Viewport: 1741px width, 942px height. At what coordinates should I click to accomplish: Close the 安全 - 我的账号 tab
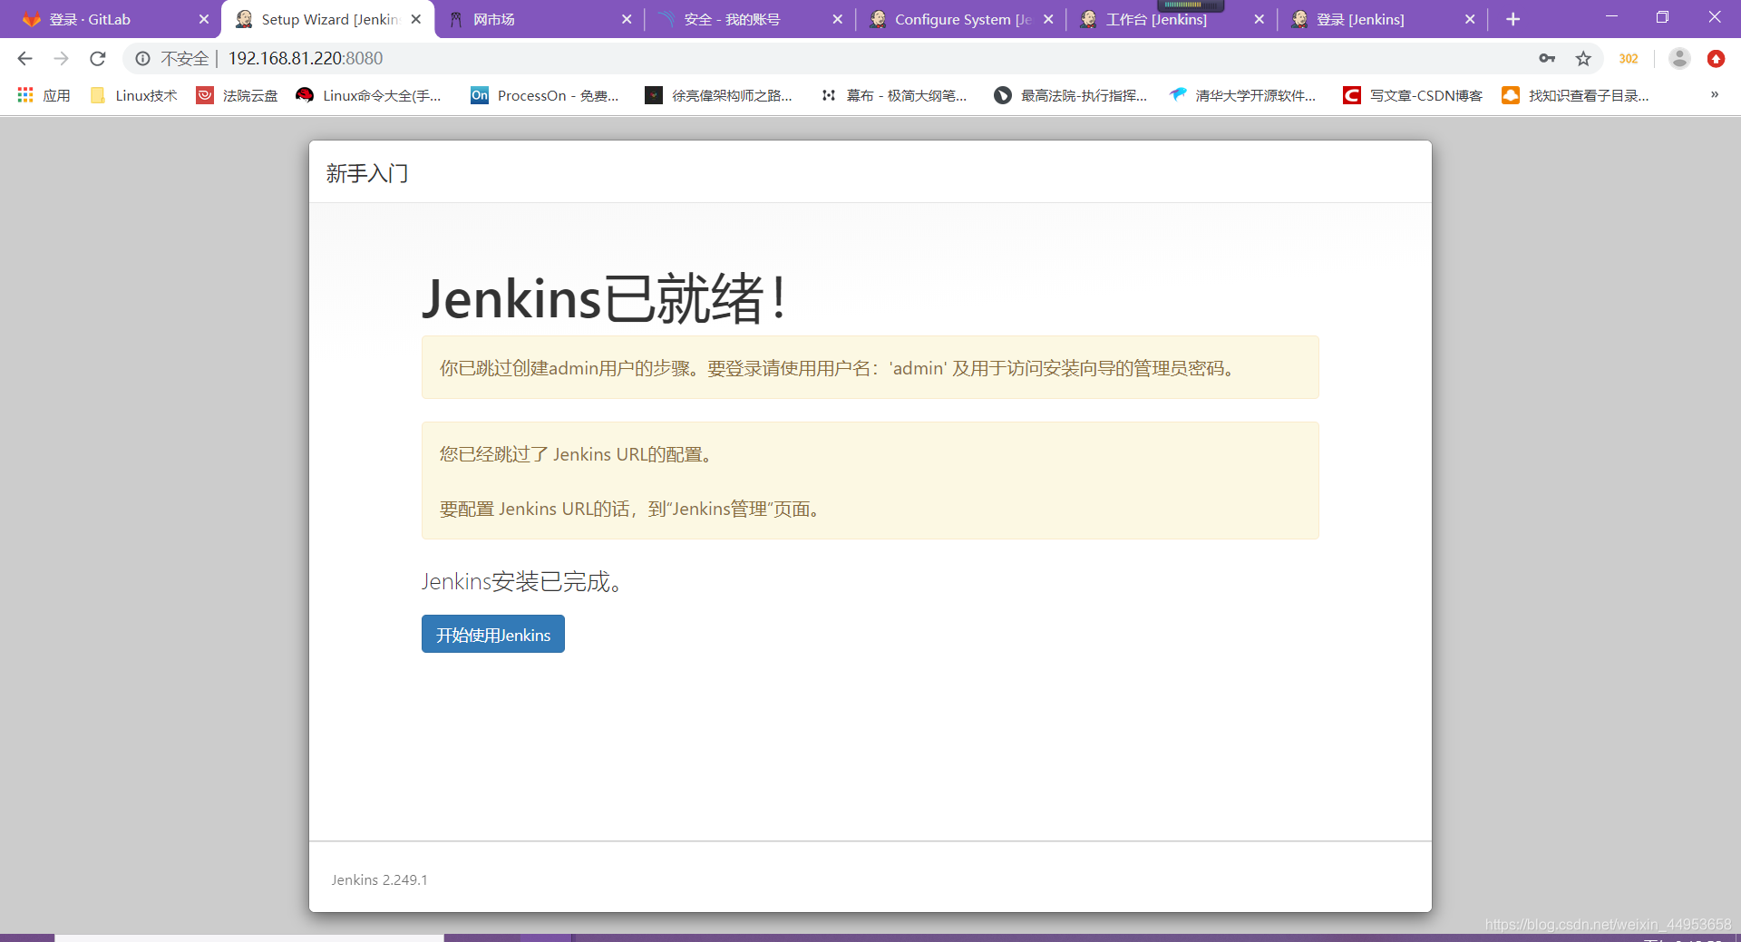pyautogui.click(x=837, y=19)
